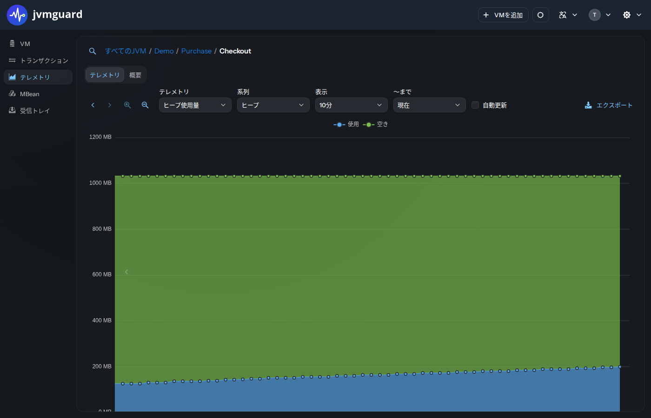Click the 200 MB axis label
The width and height of the screenshot is (651, 418).
[102, 366]
